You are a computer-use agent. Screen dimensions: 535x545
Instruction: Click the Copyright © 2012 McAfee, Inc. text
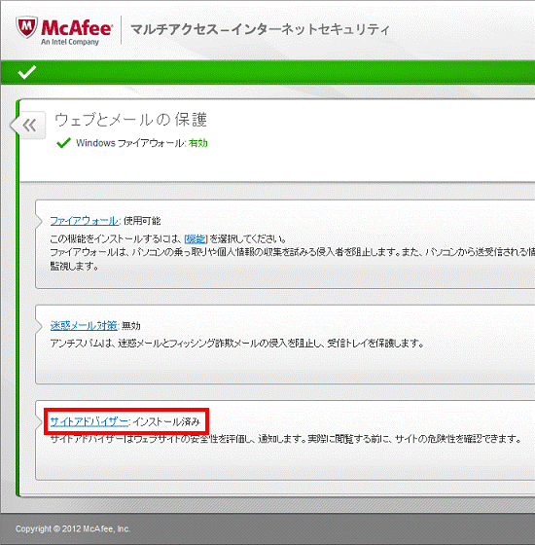point(73,529)
